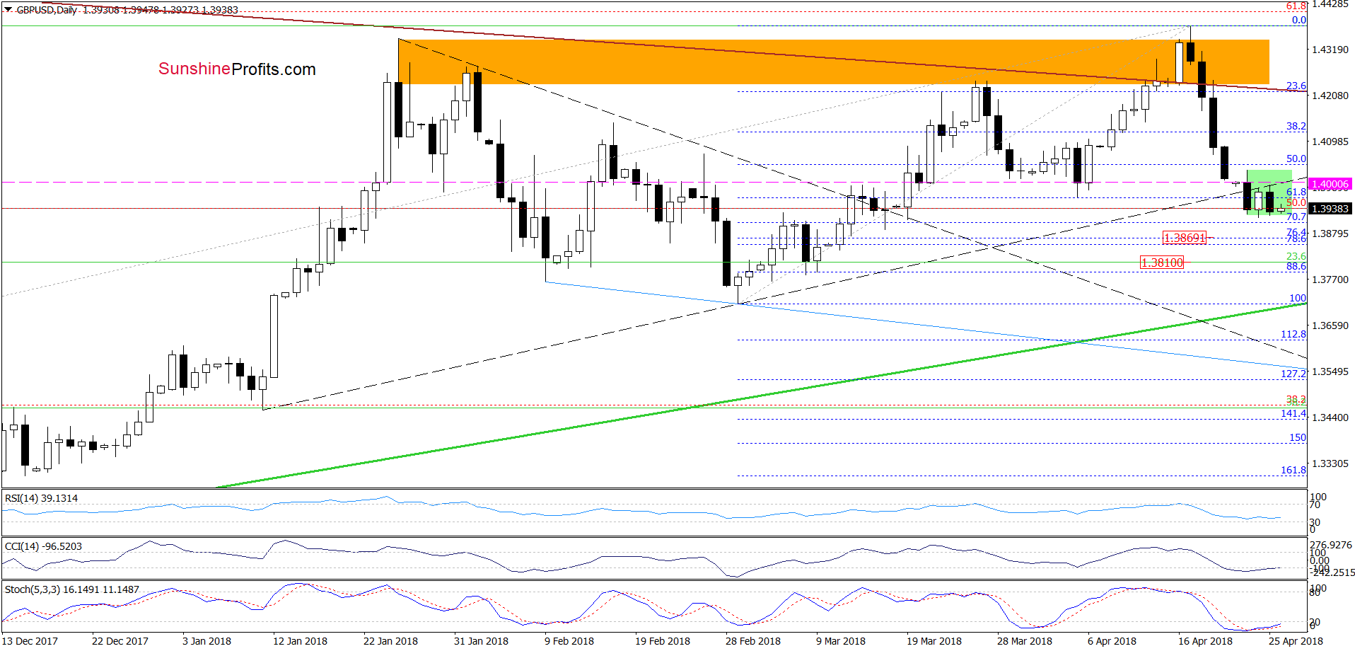Click the 28 Feb 2018 date label
The image size is (1355, 651).
[752, 641]
